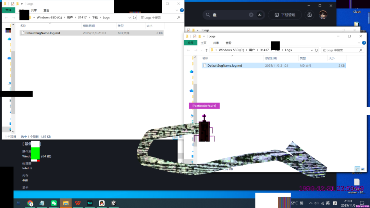Screen dimensions: 370x208
Task: Click 下载 breadcrumb in left Logs window
Action: coord(95,17)
